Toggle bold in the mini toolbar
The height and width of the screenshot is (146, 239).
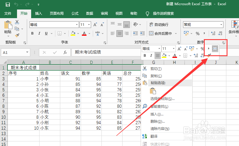click(145, 56)
